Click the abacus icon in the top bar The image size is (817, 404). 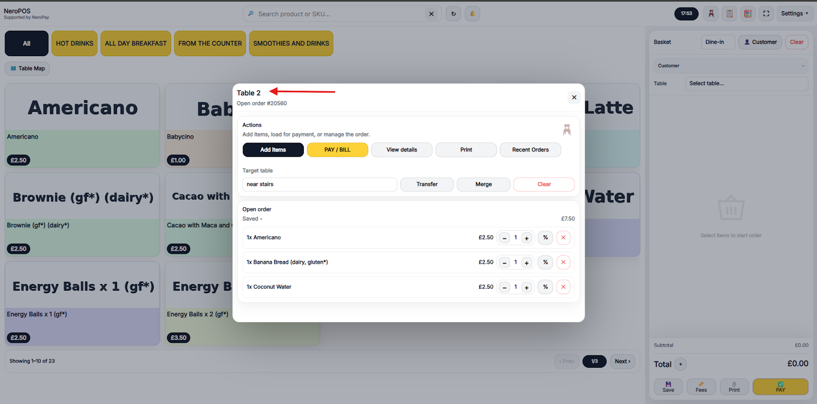(748, 14)
